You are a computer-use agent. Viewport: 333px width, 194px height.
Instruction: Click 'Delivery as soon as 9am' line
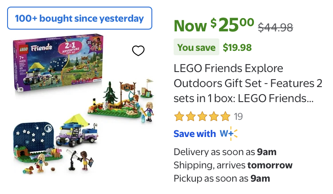tap(225, 152)
